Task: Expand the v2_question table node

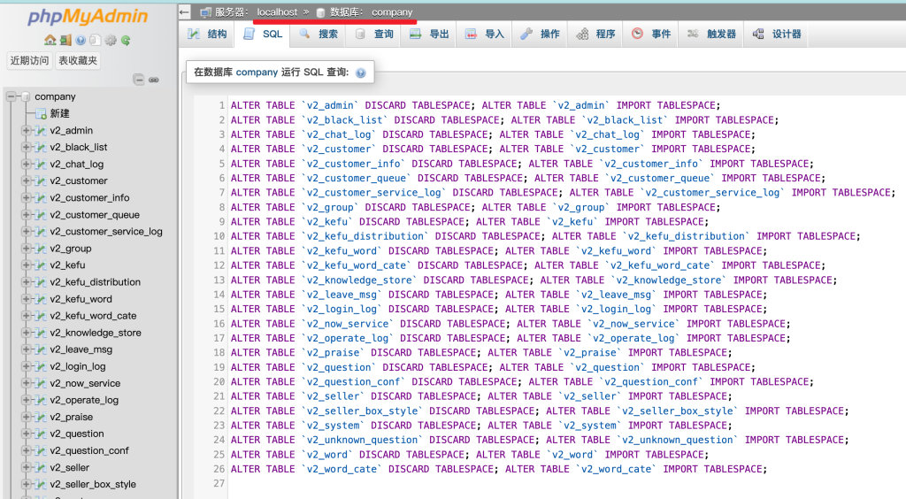Action: [27, 434]
